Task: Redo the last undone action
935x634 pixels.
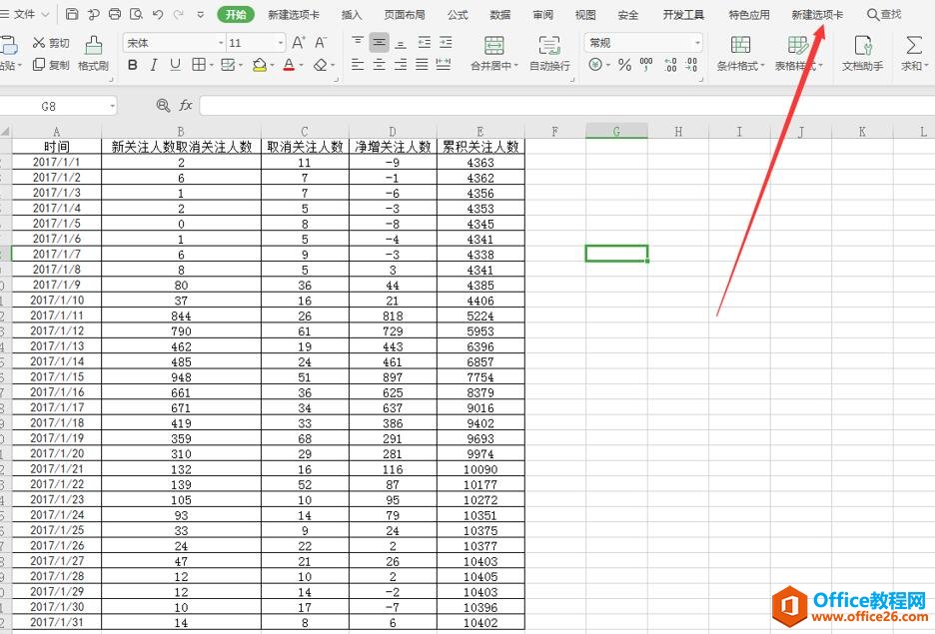Action: [178, 14]
